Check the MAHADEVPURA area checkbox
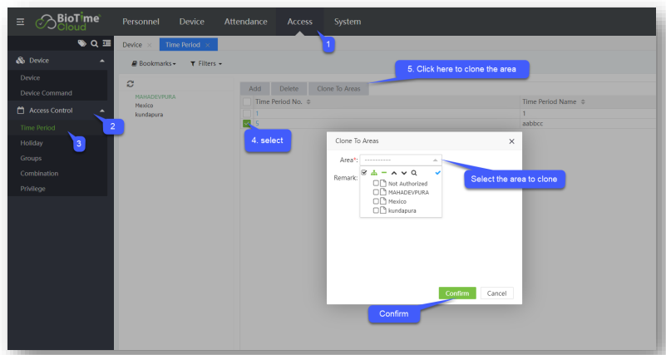The height and width of the screenshot is (355, 666). tap(377, 192)
